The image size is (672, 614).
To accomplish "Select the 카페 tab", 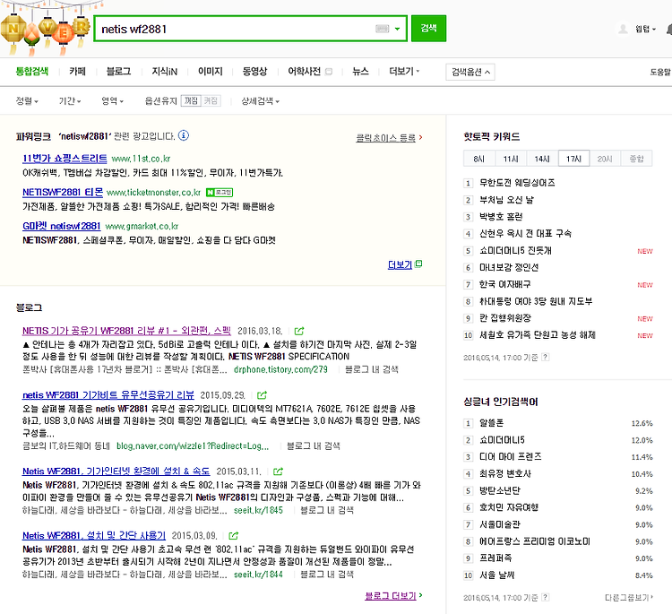I will pyautogui.click(x=78, y=71).
